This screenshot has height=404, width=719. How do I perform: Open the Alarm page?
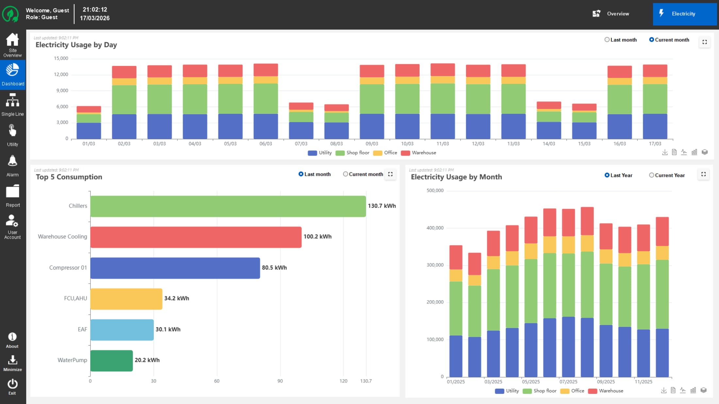point(13,165)
